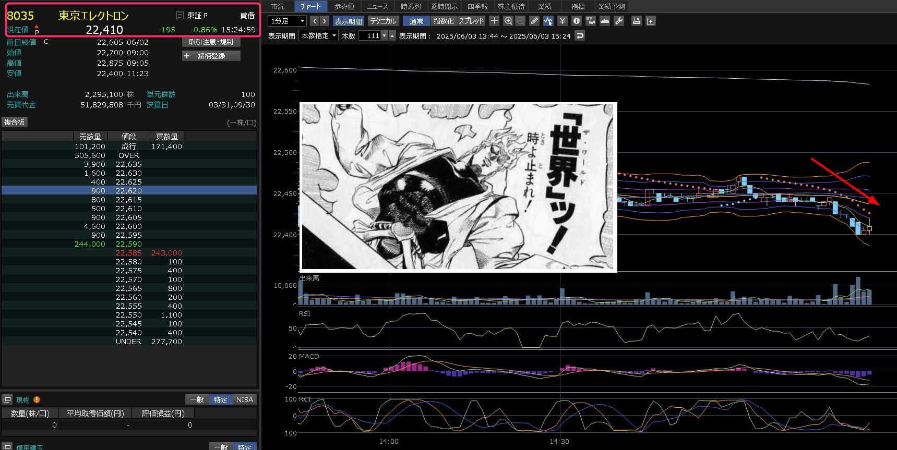Go to previous period with left arrow
This screenshot has height=450, width=897.
314,21
